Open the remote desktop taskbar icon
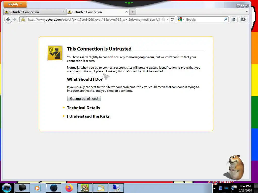Viewport: 258px width, 193px height. (116, 188)
